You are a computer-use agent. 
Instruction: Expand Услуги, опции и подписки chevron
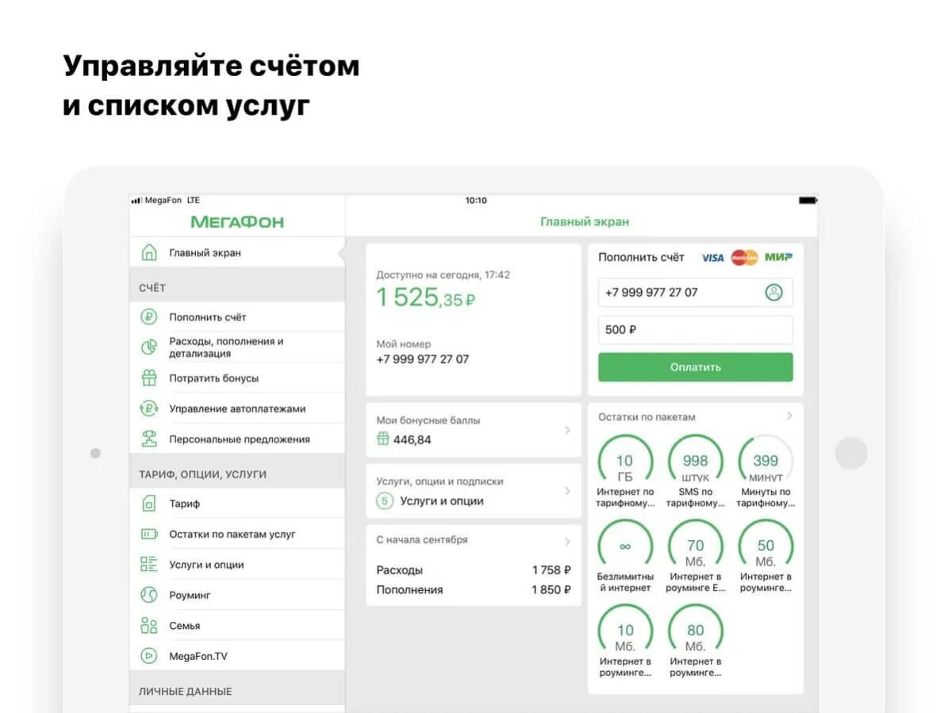pyautogui.click(x=567, y=491)
